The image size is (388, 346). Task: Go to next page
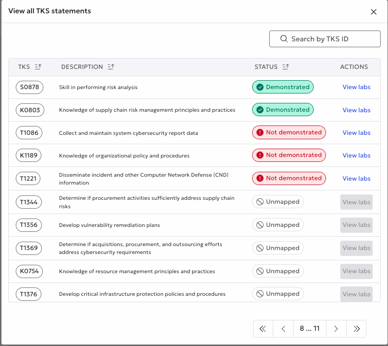336,329
